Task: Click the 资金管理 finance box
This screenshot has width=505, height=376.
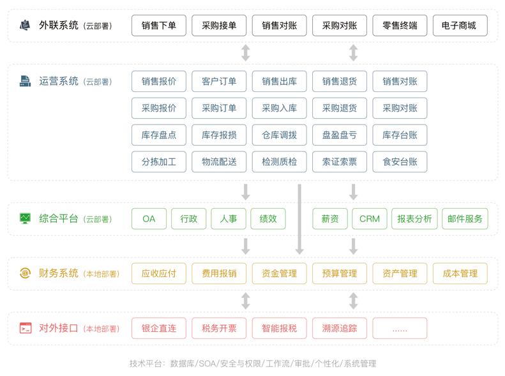Action: click(279, 273)
